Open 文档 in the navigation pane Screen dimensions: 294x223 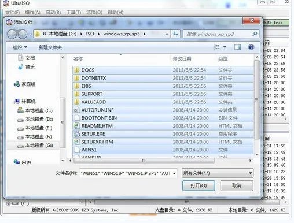click(x=27, y=58)
